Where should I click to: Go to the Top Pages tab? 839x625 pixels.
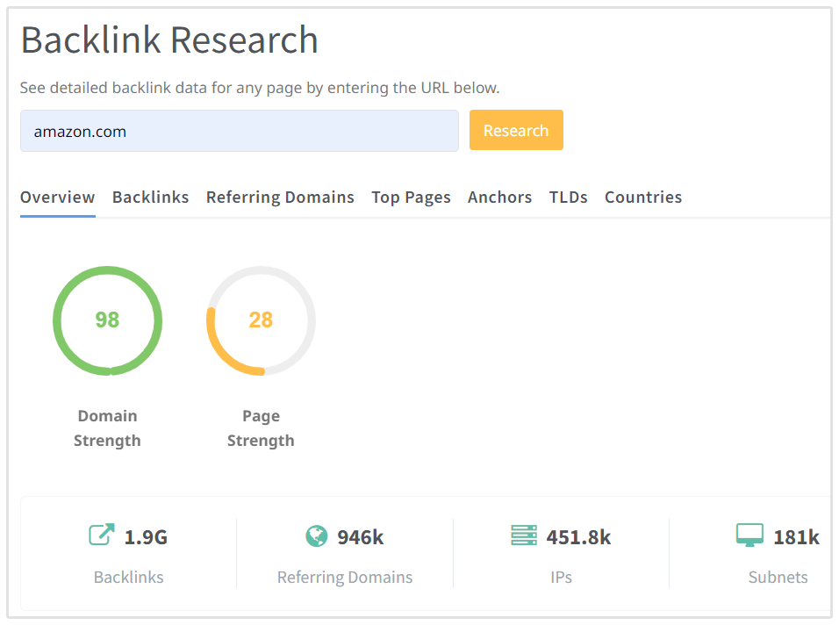pos(411,198)
